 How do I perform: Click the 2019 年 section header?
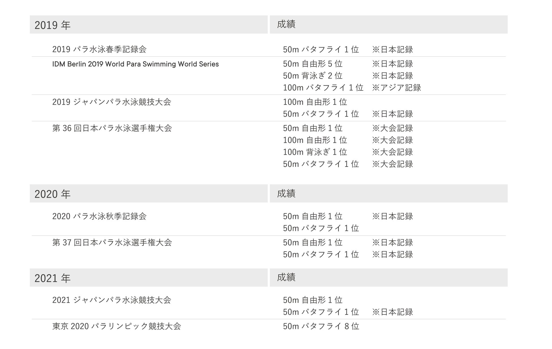[53, 25]
